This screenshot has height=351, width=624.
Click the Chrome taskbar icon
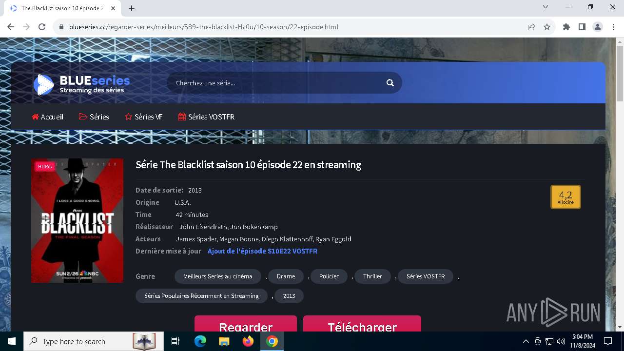[x=272, y=341]
